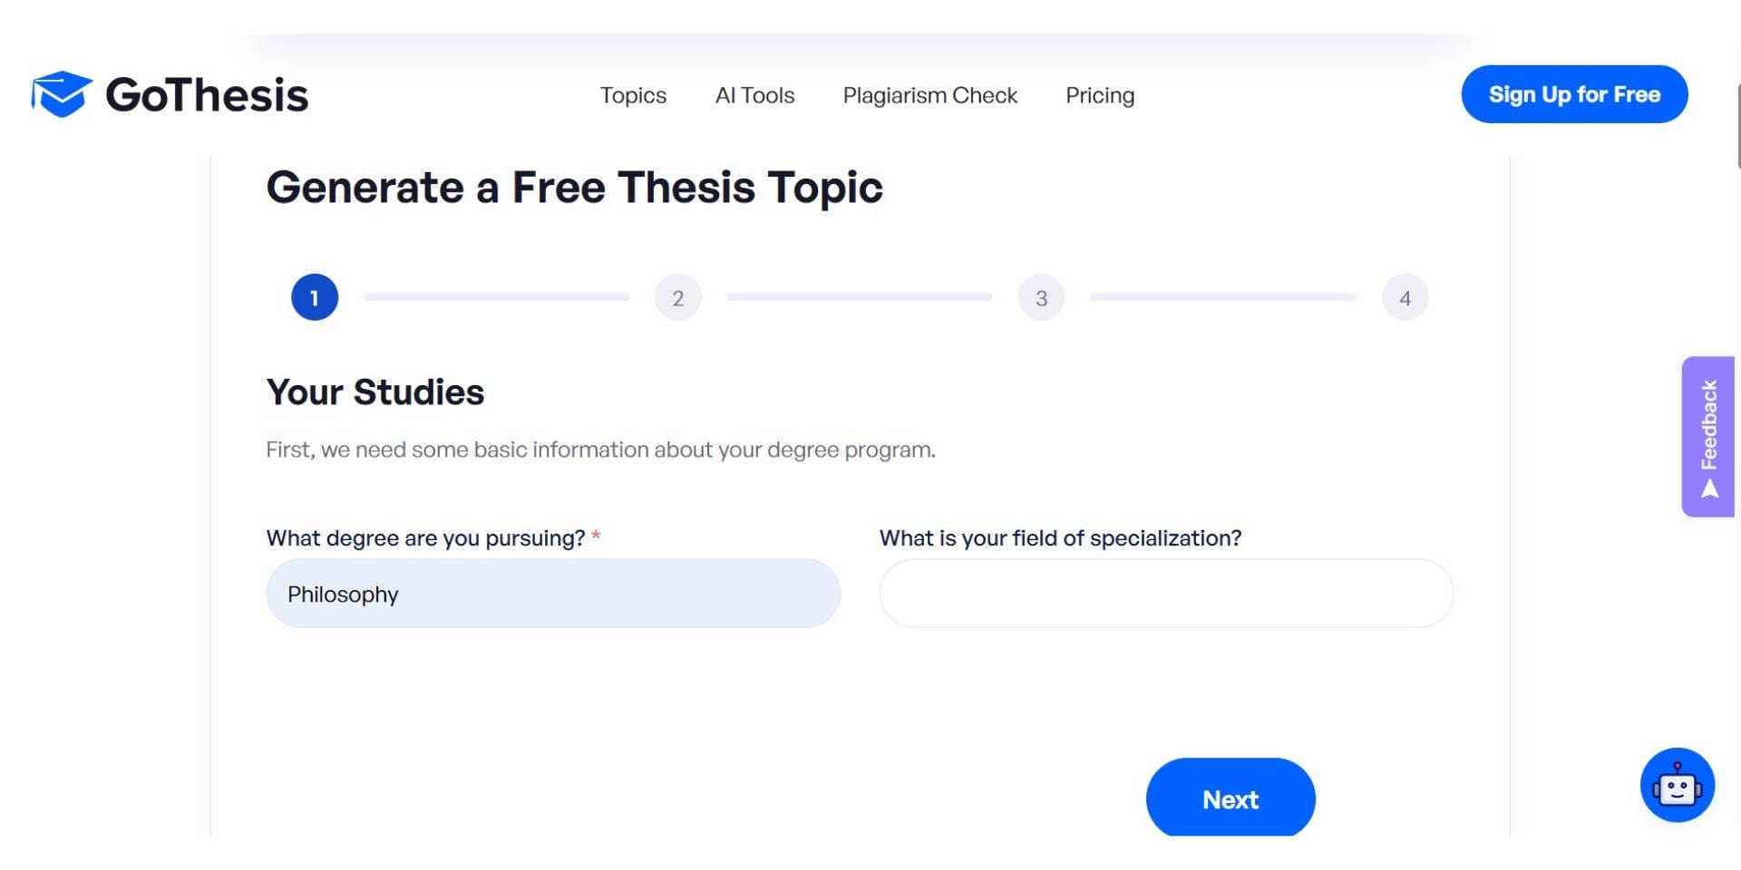Open the chatbot assistant robot icon
The image size is (1741, 870).
click(1677, 784)
